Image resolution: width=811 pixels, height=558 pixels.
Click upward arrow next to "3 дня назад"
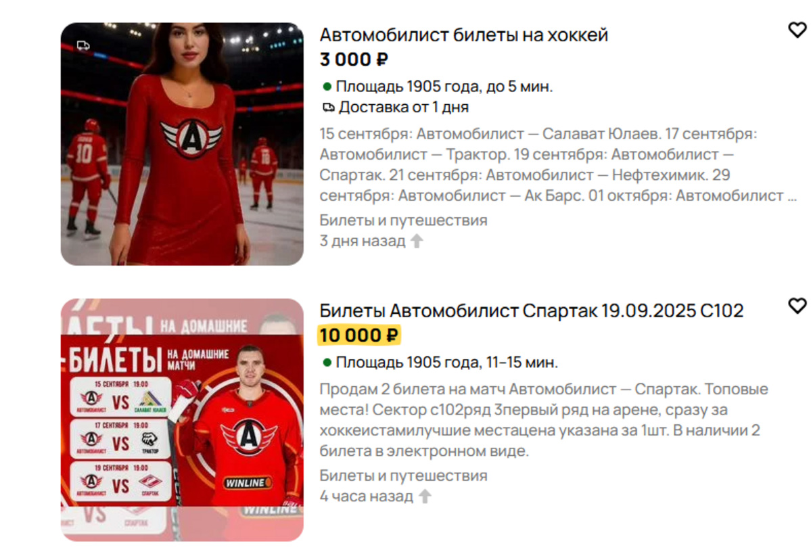coord(417,241)
